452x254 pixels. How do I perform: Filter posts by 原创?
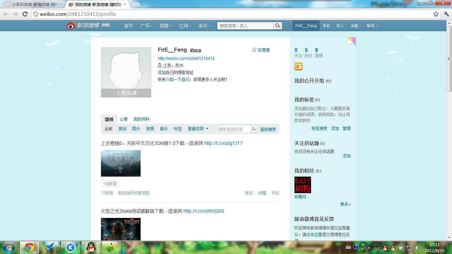(122, 129)
